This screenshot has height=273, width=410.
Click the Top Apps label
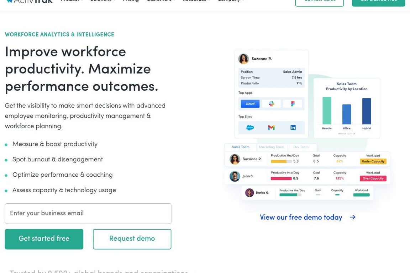pyautogui.click(x=245, y=93)
